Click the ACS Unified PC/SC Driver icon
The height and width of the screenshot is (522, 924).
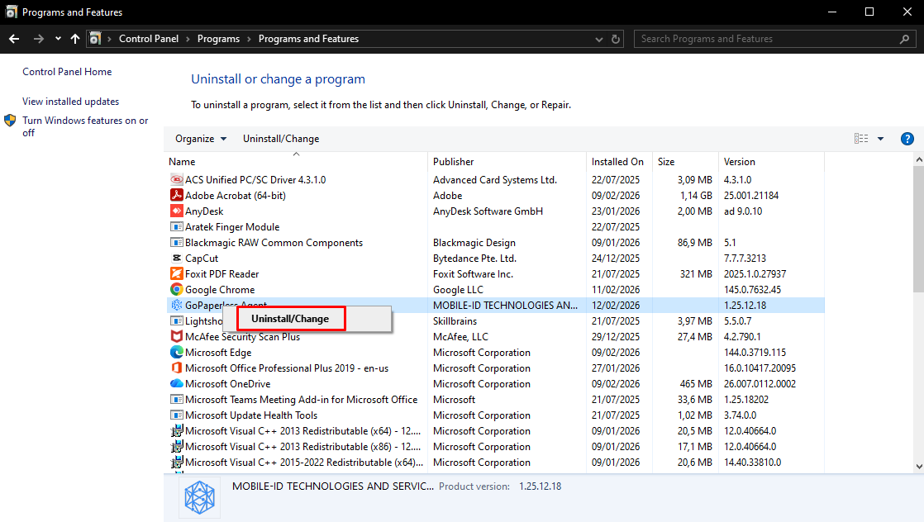click(176, 180)
